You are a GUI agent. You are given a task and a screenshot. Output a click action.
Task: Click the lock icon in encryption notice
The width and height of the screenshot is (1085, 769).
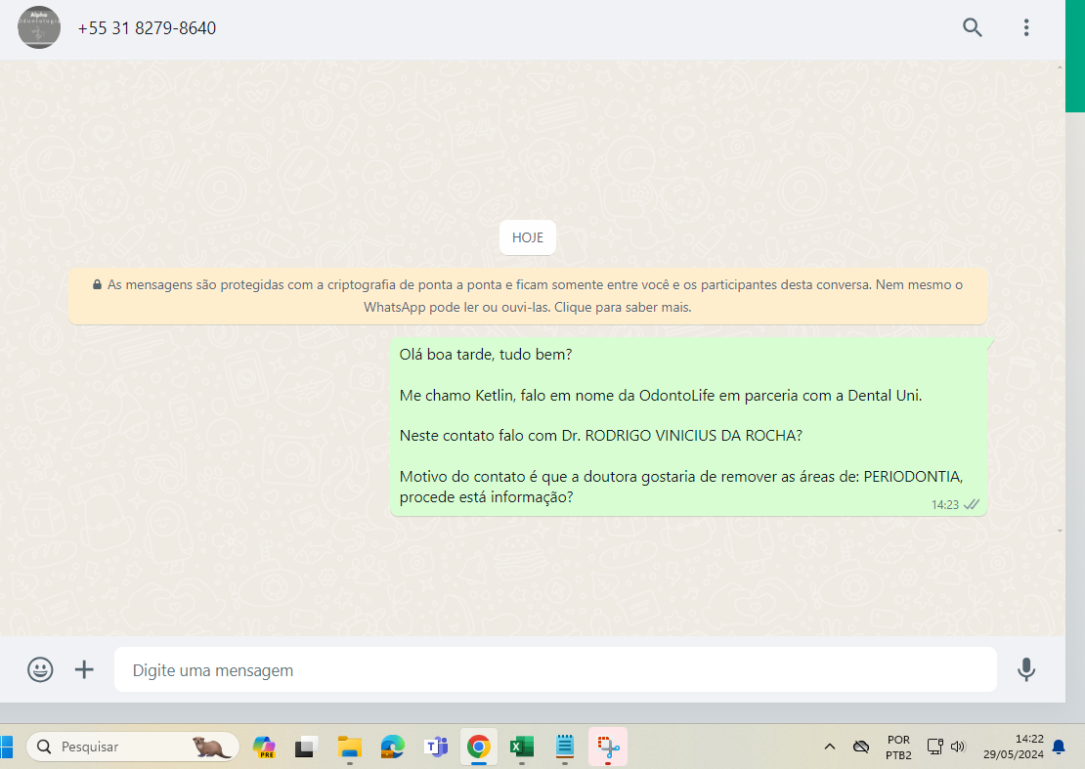tap(97, 284)
